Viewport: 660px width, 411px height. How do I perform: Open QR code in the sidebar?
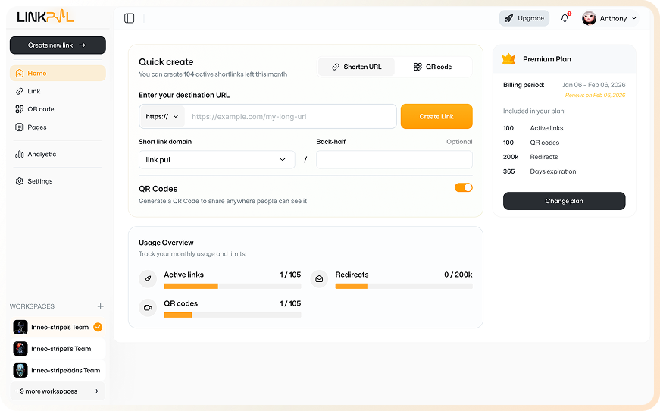(58, 109)
